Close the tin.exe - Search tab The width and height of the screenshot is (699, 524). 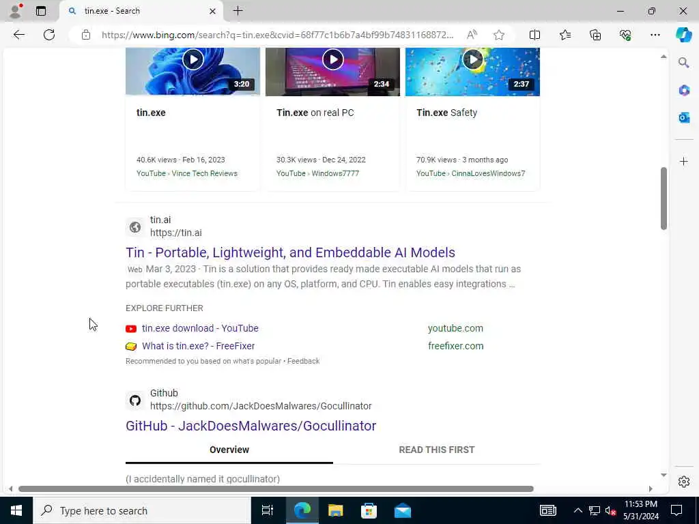pos(213,11)
